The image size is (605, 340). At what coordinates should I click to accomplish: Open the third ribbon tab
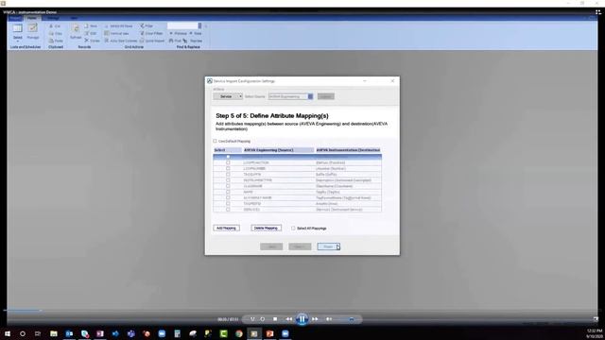pos(53,18)
